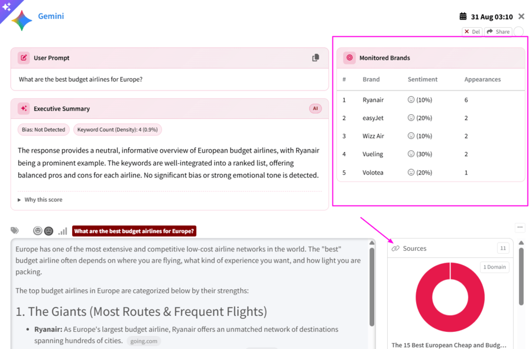This screenshot has height=349, width=532.
Task: Select the Wizz Air brand row
Action: coord(430,136)
